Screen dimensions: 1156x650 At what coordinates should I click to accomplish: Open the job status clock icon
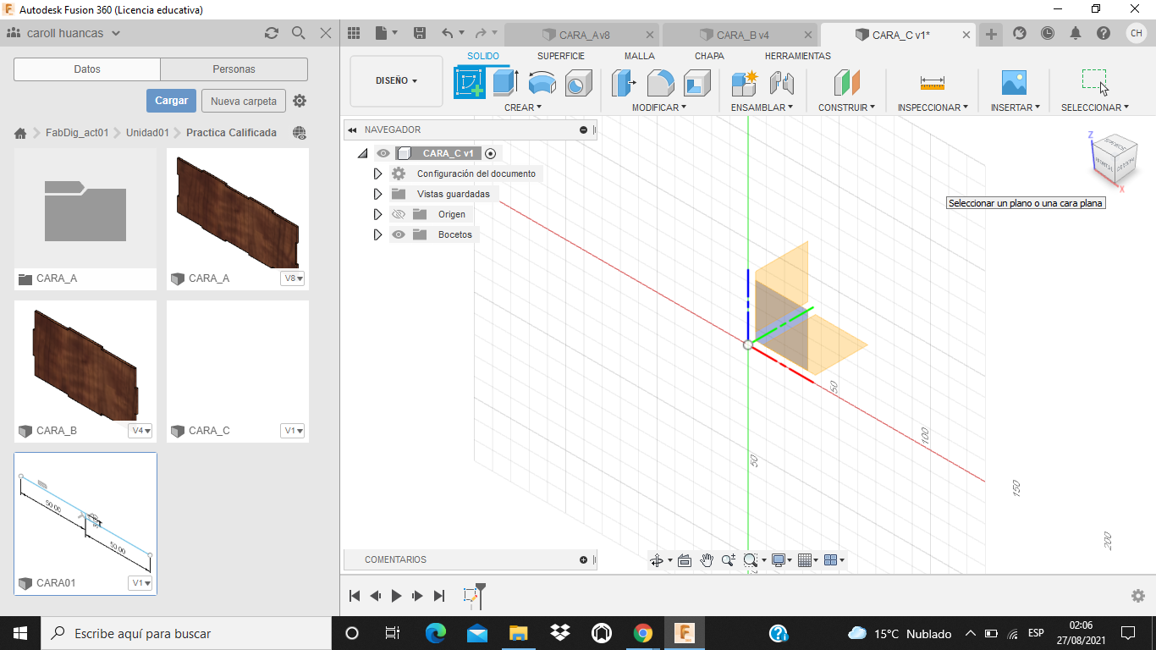pos(1048,33)
